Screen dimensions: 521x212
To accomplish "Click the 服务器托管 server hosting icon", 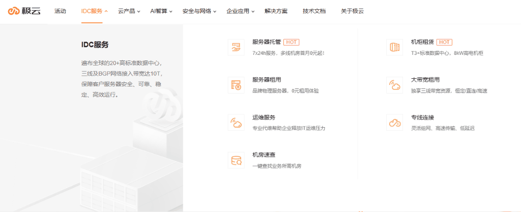I will coord(236,47).
